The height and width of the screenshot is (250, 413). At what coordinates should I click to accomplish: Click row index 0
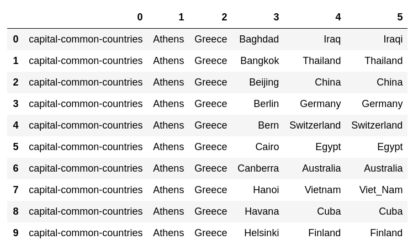[x=15, y=39]
